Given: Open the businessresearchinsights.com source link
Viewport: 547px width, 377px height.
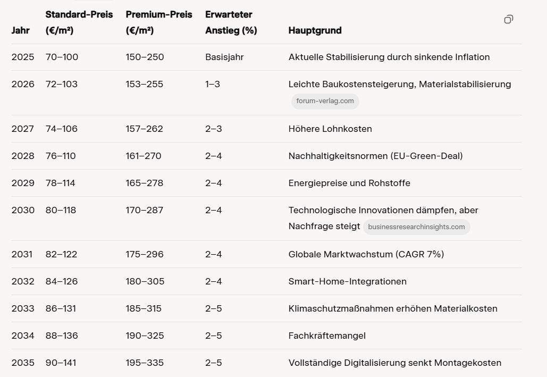Looking at the screenshot, I should (416, 227).
